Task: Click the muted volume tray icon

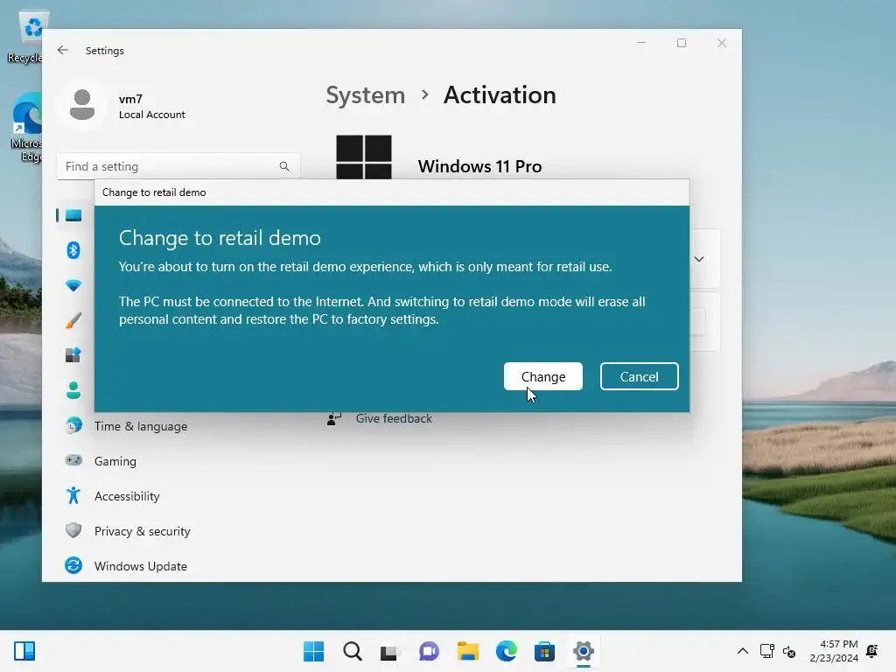Action: click(789, 651)
